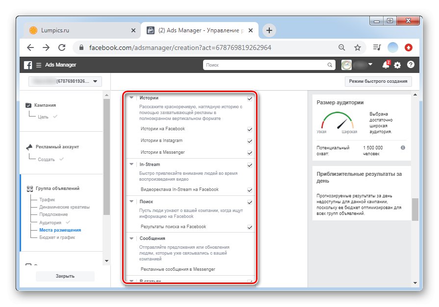Click the audience size gauge
Image resolution: width=439 pixels, height=307 pixels.
337,121
